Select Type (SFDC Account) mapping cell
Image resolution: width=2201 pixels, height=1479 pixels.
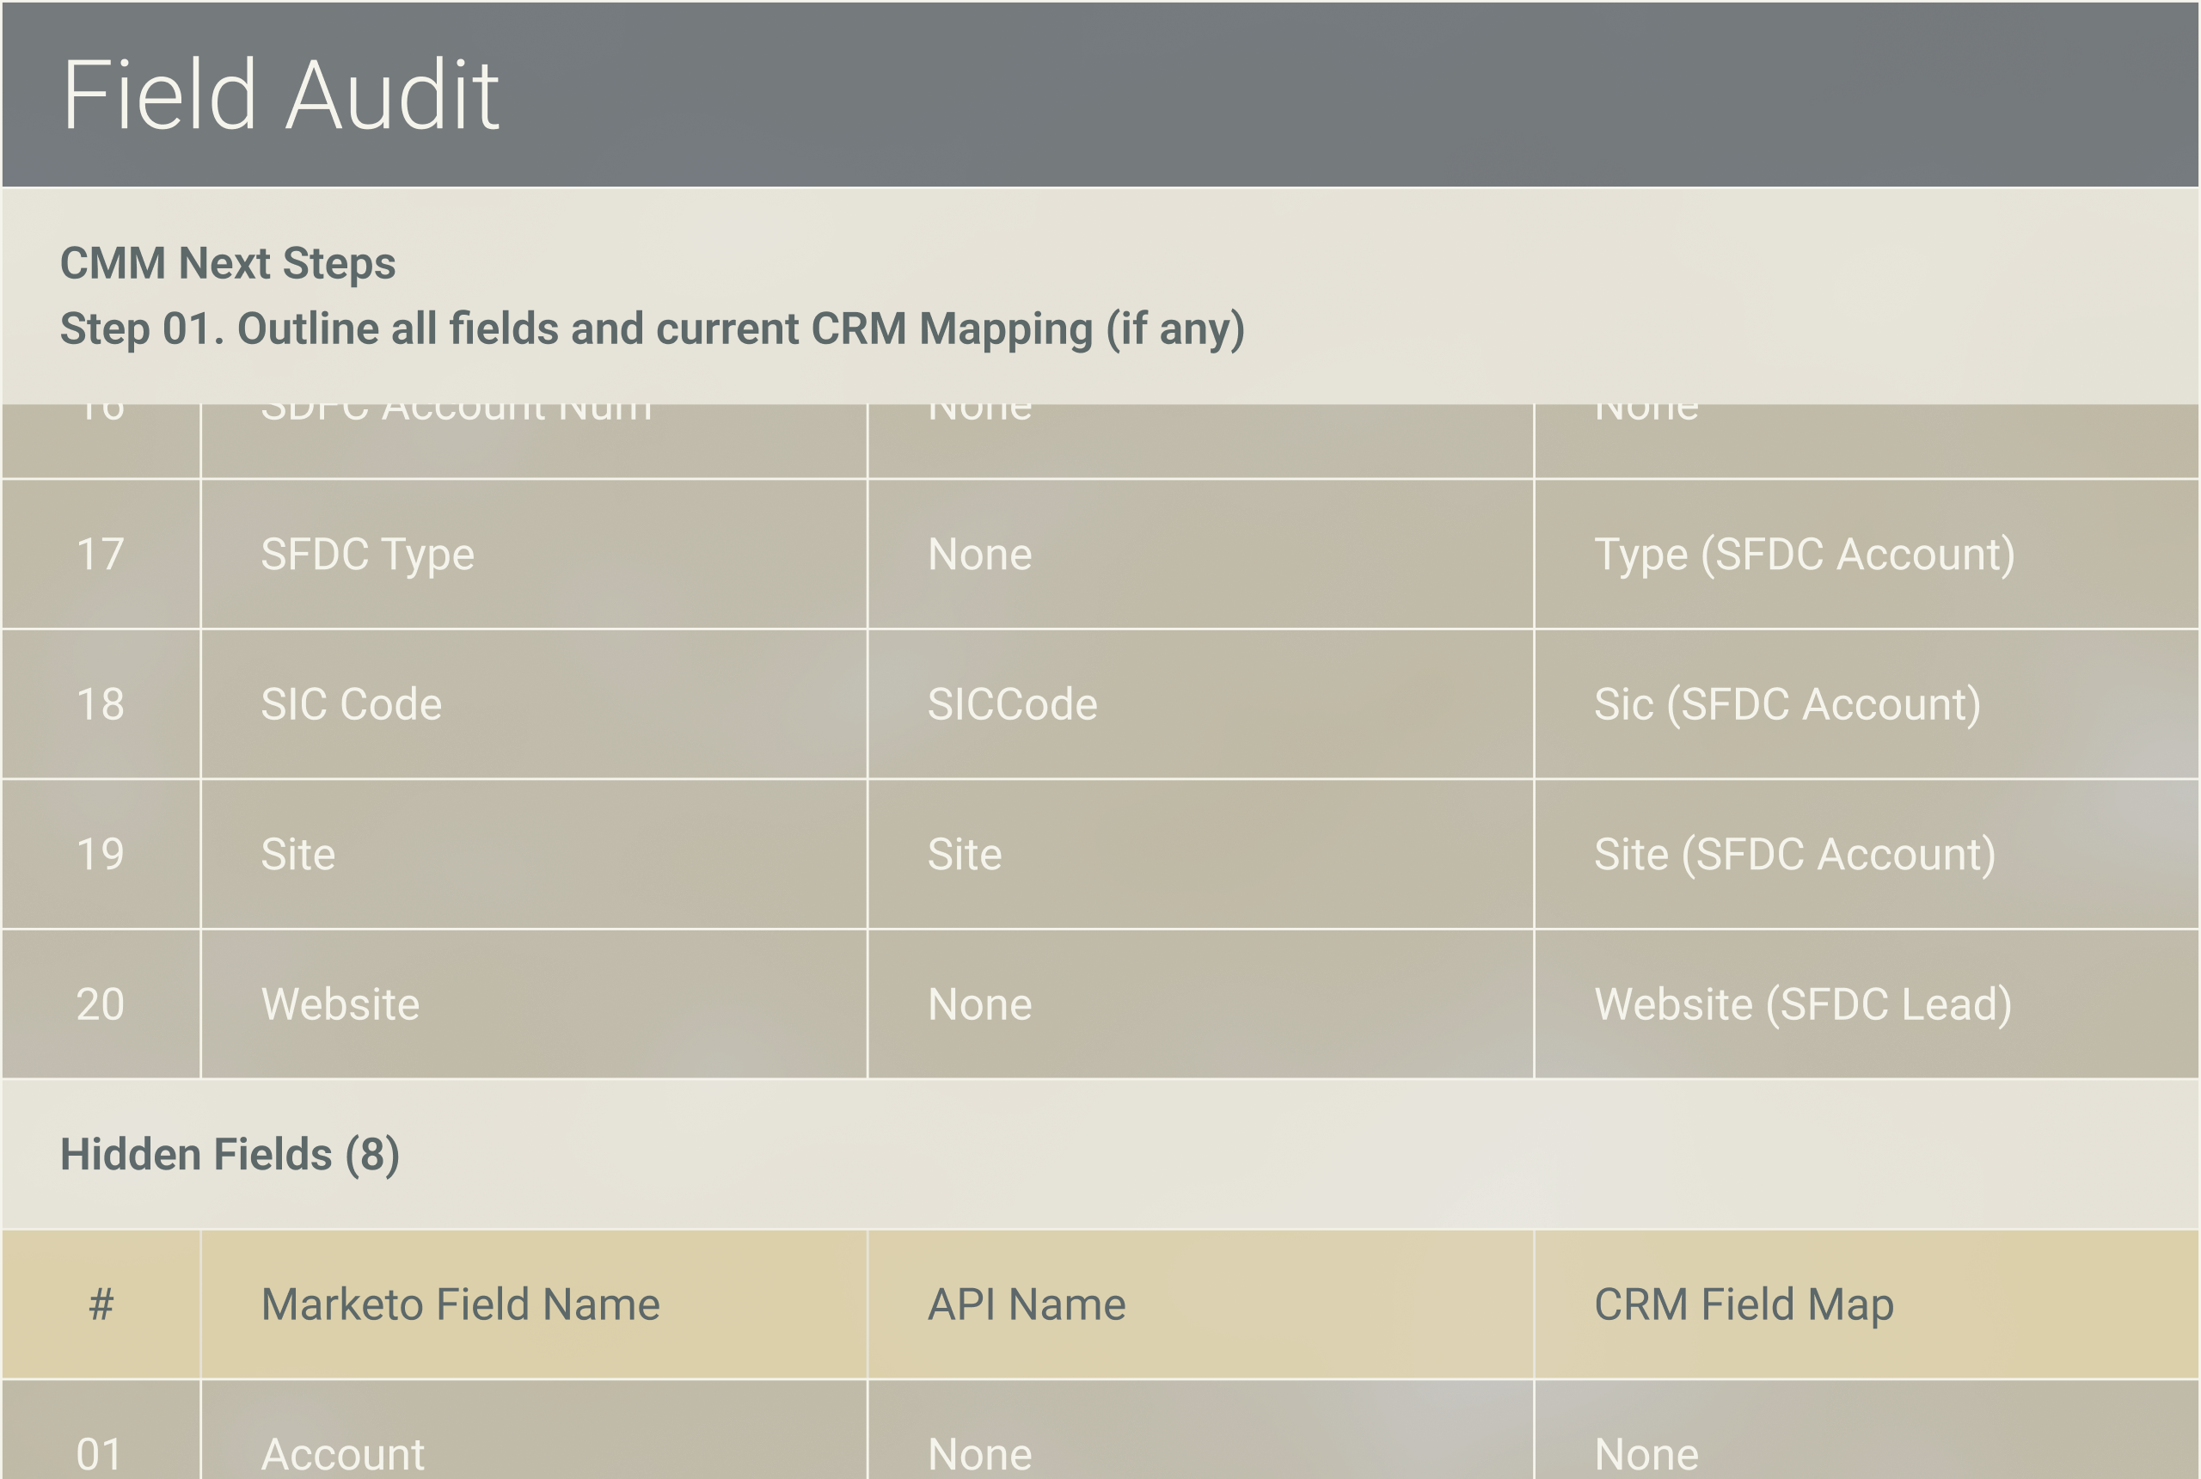[1803, 555]
